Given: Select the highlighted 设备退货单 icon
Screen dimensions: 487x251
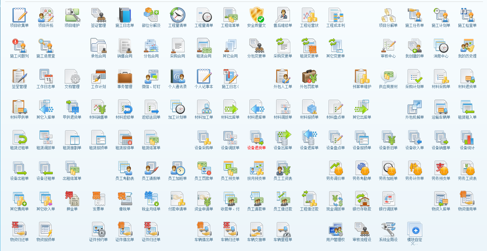Looking at the screenshot, I should (x=256, y=138).
